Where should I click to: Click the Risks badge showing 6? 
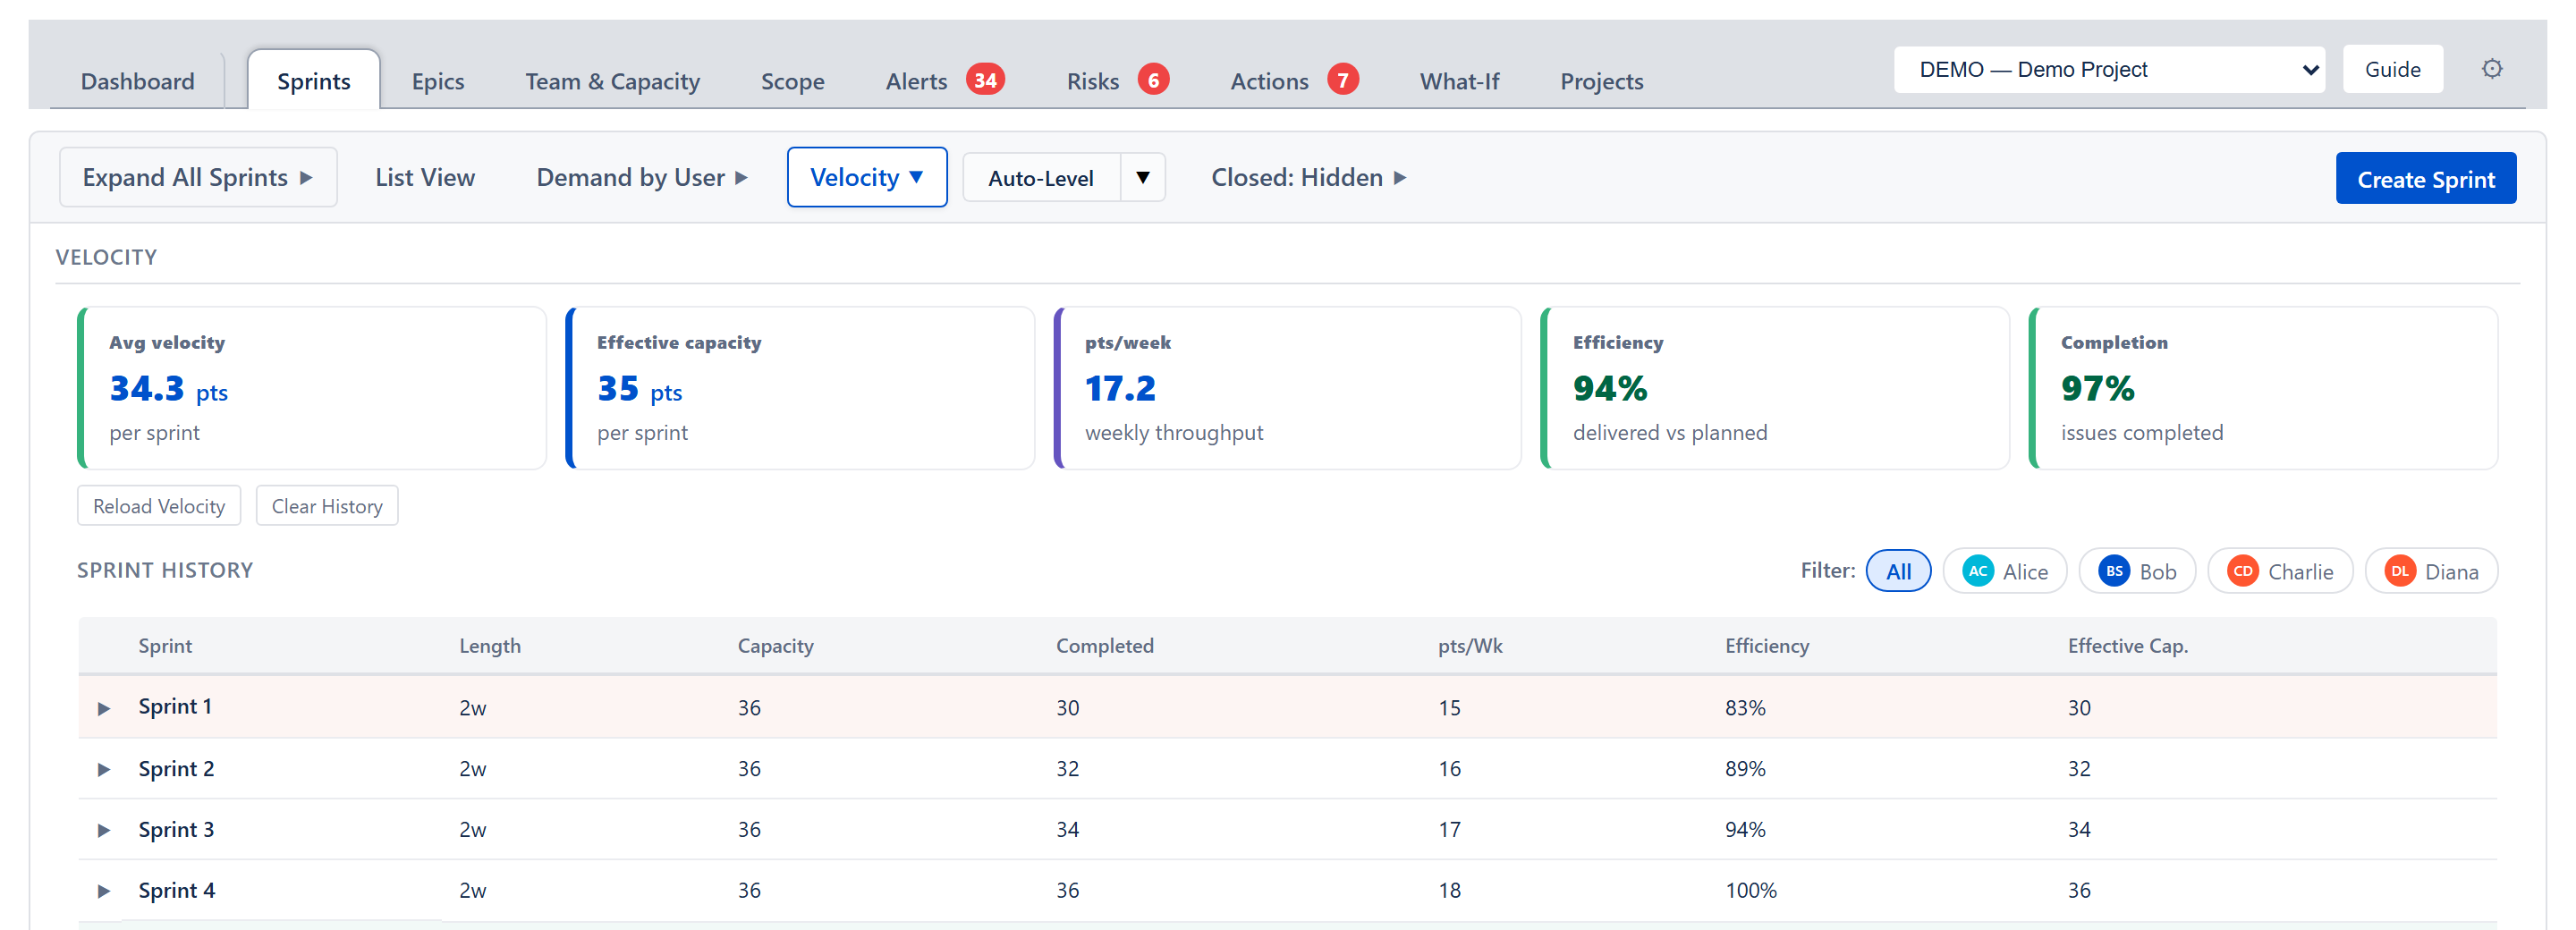coord(1153,80)
